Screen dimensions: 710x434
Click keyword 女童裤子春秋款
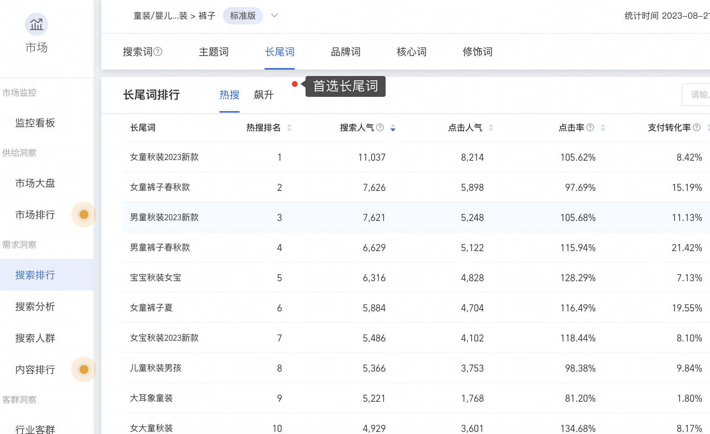tap(160, 187)
